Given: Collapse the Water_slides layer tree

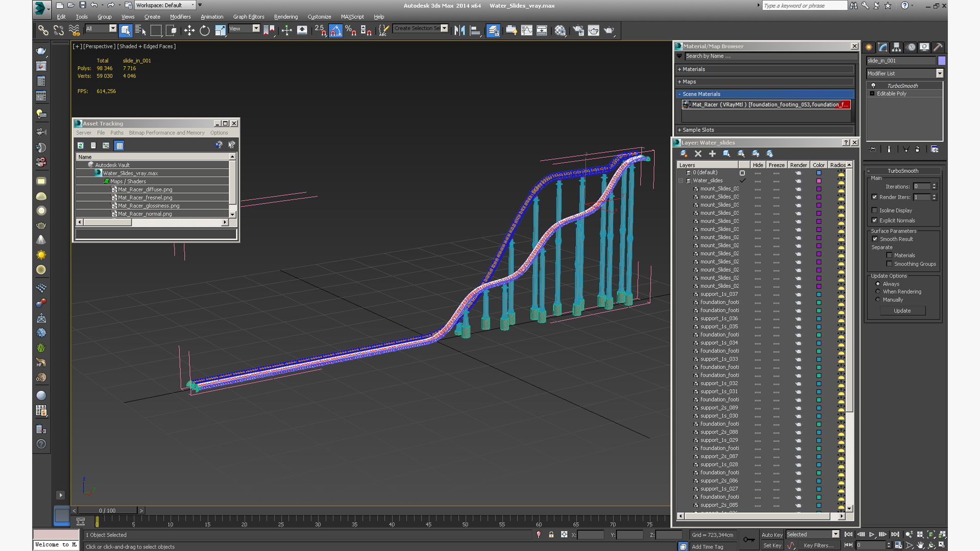Looking at the screenshot, I should pyautogui.click(x=680, y=181).
